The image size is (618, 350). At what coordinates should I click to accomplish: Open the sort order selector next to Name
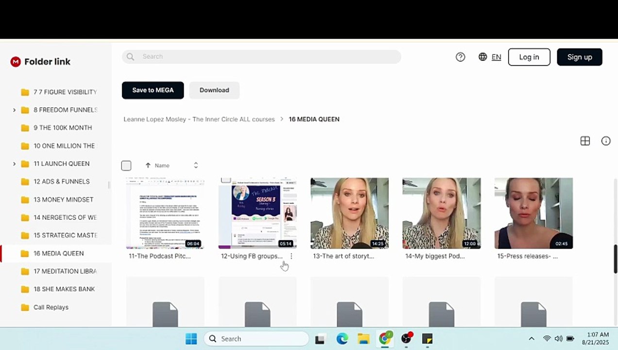pyautogui.click(x=196, y=166)
